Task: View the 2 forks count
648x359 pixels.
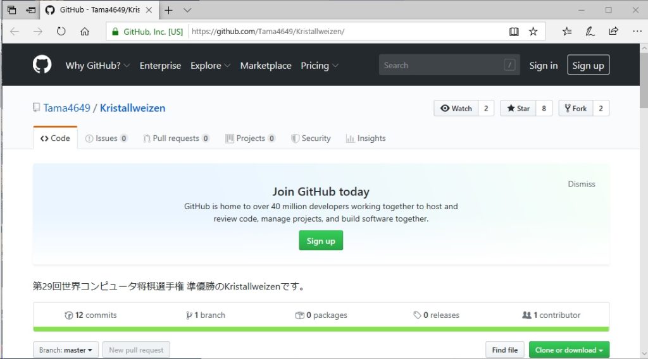Action: pyautogui.click(x=601, y=108)
